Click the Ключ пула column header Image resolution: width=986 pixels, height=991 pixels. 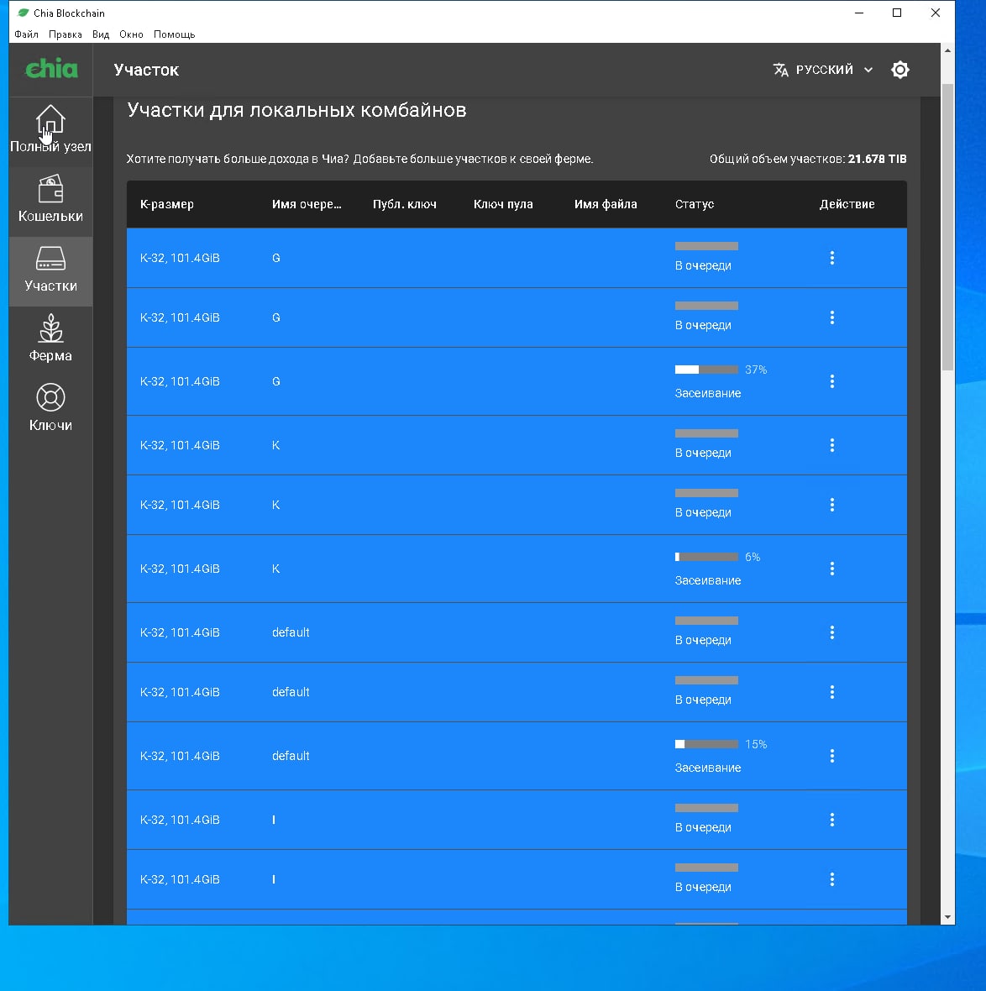click(x=503, y=204)
